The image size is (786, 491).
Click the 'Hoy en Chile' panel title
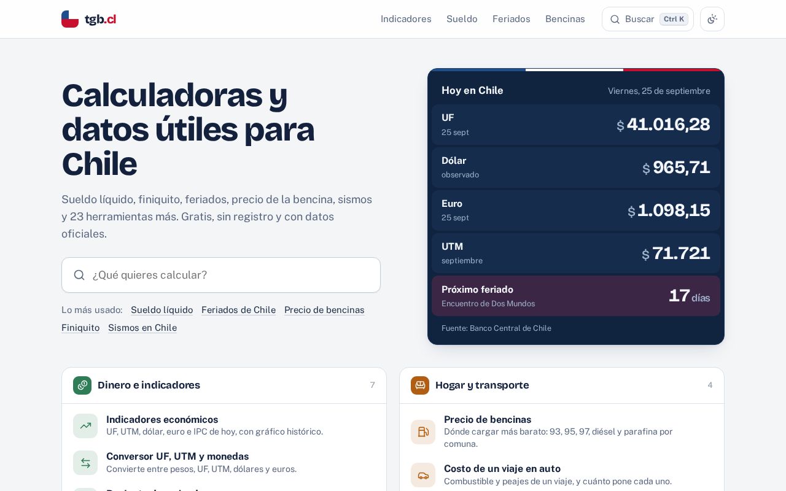472,91
